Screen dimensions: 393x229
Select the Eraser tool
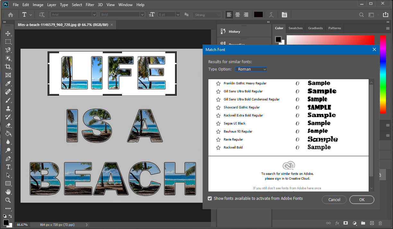(x=8, y=125)
